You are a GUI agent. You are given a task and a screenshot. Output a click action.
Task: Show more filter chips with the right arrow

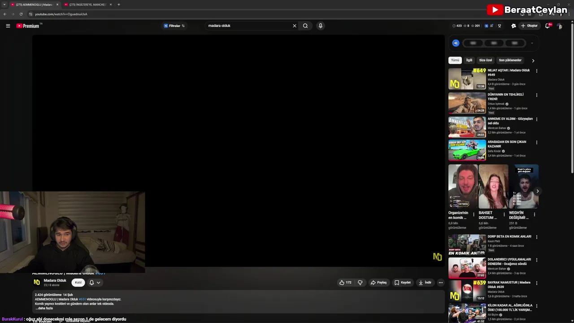coord(533,61)
